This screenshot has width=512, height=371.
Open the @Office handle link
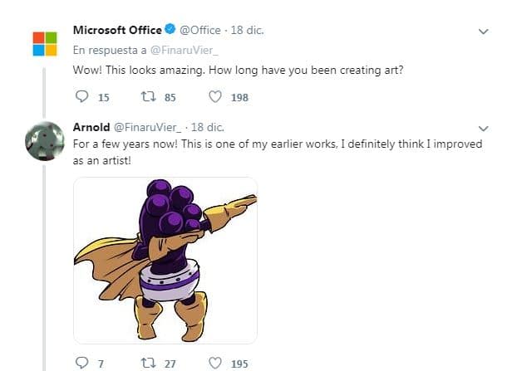coord(200,30)
